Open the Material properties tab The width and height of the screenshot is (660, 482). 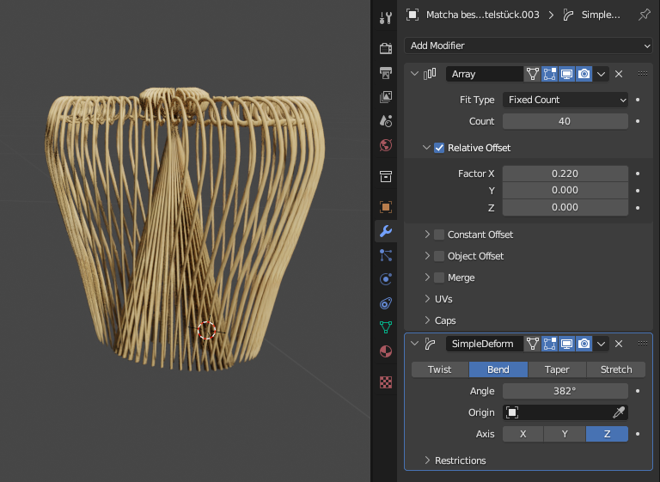coord(386,351)
